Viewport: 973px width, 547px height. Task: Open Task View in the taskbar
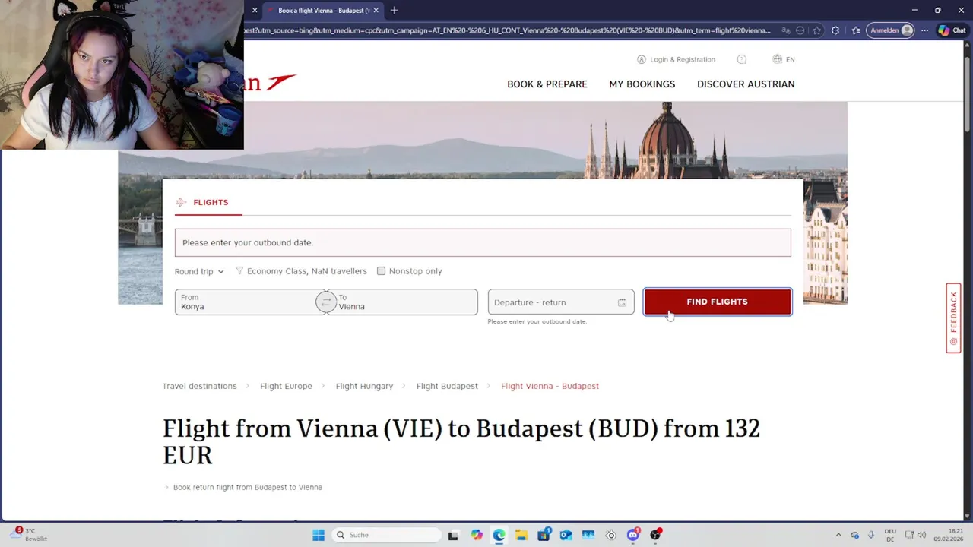(x=453, y=535)
